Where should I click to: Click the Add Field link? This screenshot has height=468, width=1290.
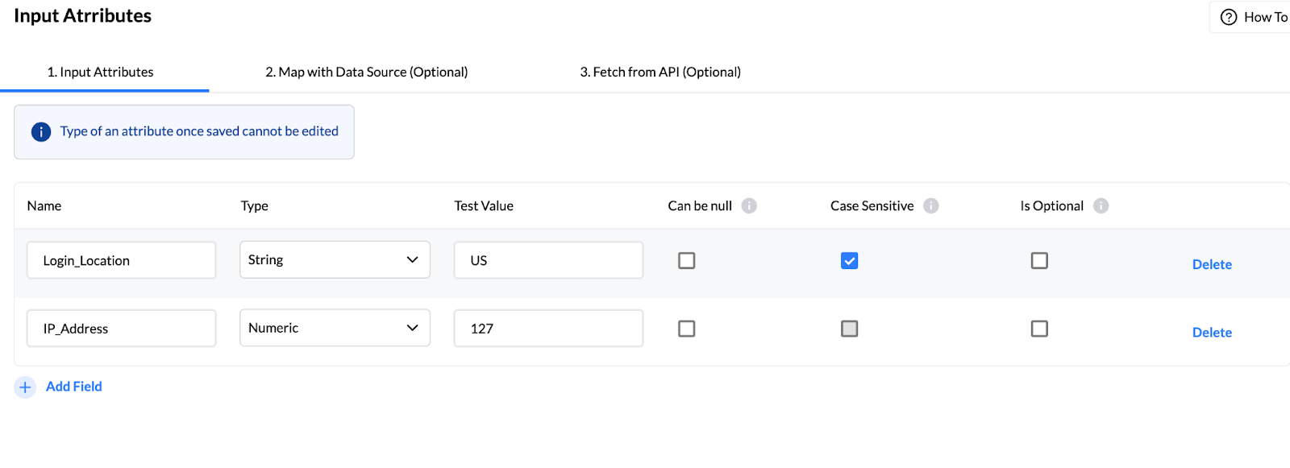74,387
